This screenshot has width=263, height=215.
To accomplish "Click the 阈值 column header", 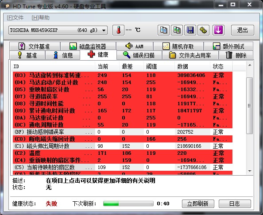I will [x=159, y=66].
